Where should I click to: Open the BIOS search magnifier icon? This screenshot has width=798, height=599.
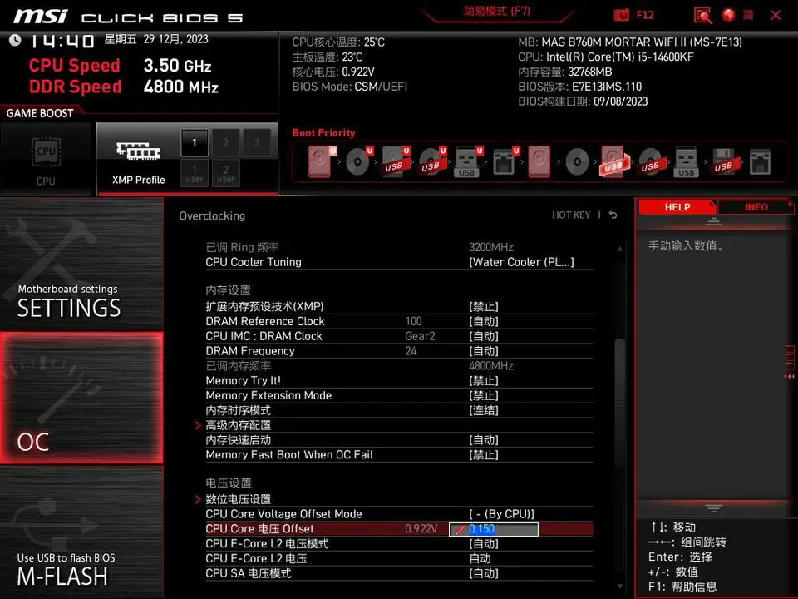click(702, 15)
